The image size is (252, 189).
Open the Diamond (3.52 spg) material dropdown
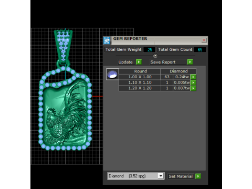[x=161, y=176]
